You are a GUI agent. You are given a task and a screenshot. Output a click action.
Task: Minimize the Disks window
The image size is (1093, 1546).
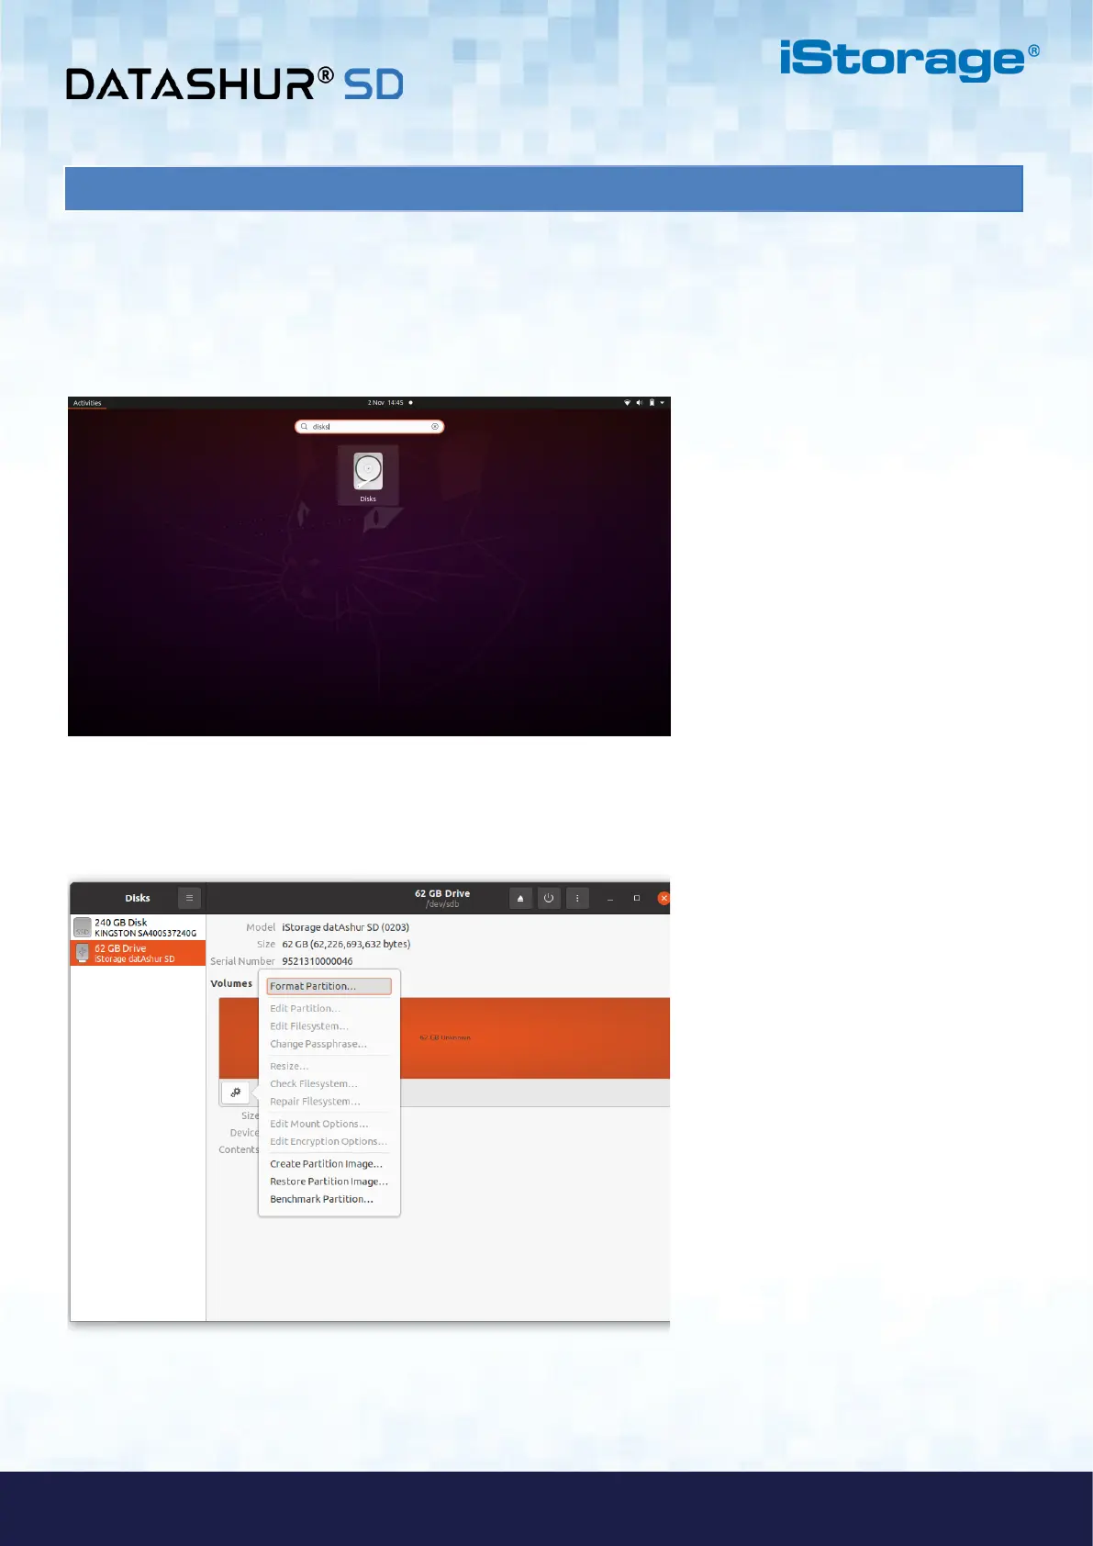610,898
